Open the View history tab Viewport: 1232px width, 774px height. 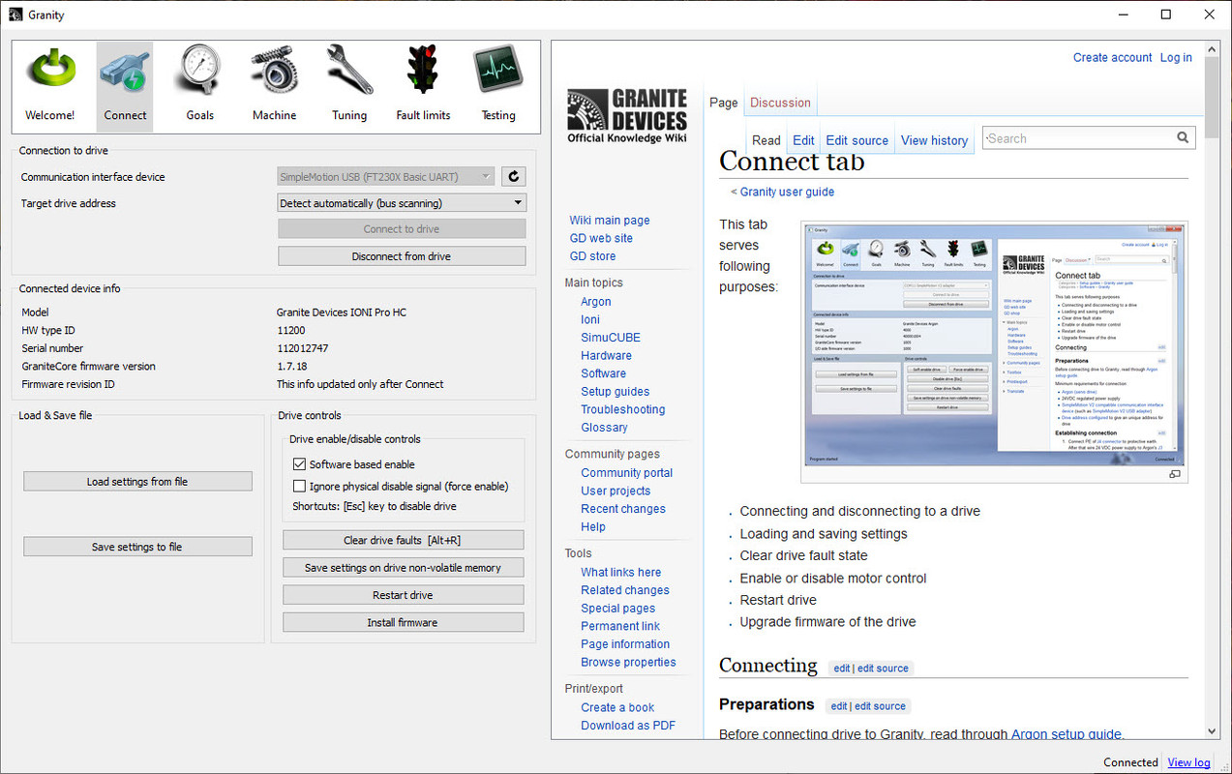point(934,140)
